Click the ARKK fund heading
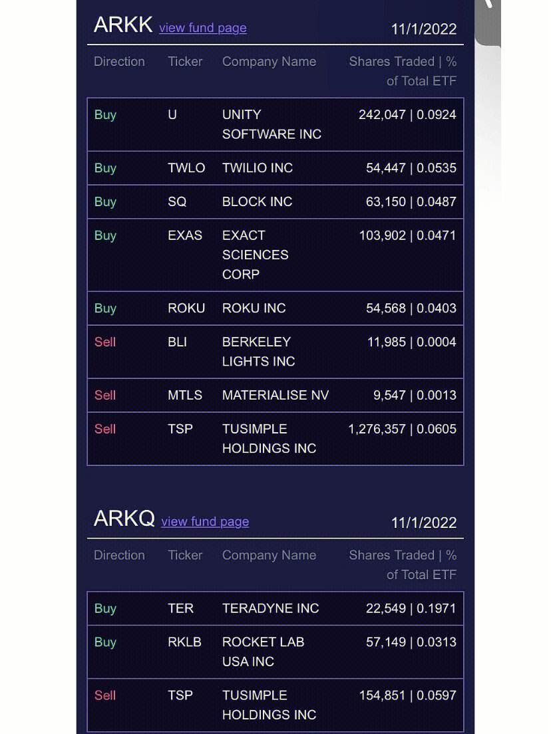 click(x=123, y=25)
